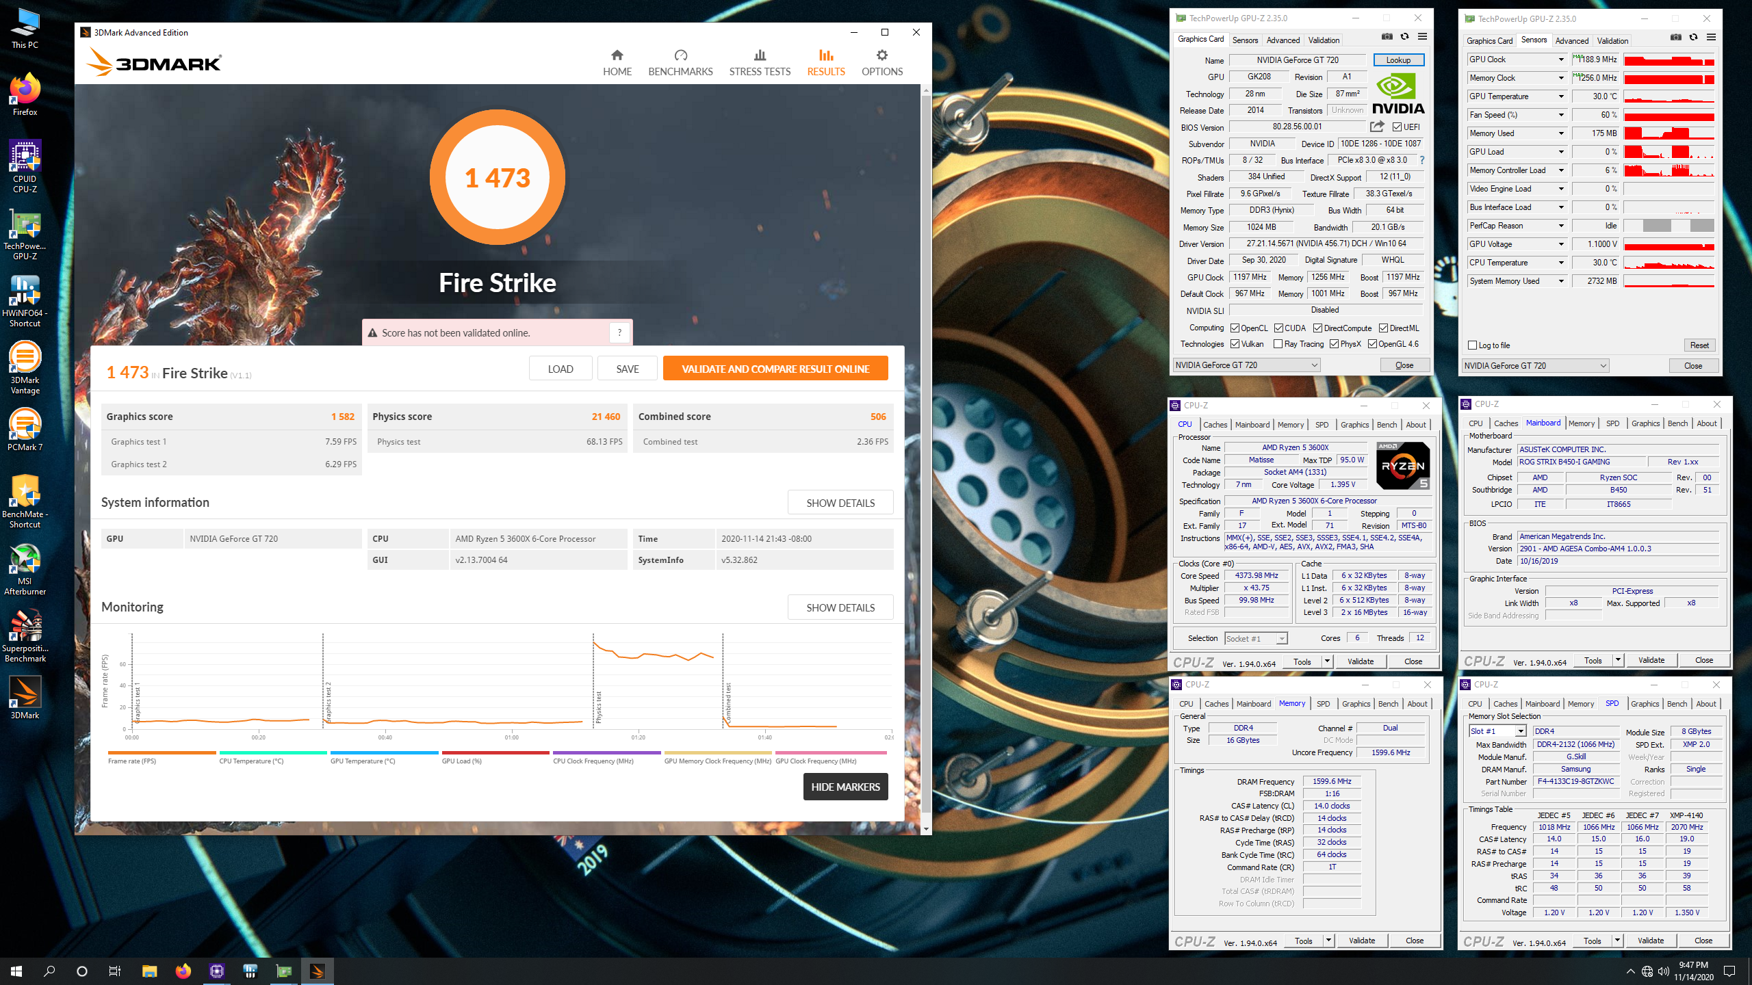Open the PerfCap Reason sensor dropdown
Viewport: 1752px width, 985px height.
tap(1561, 226)
